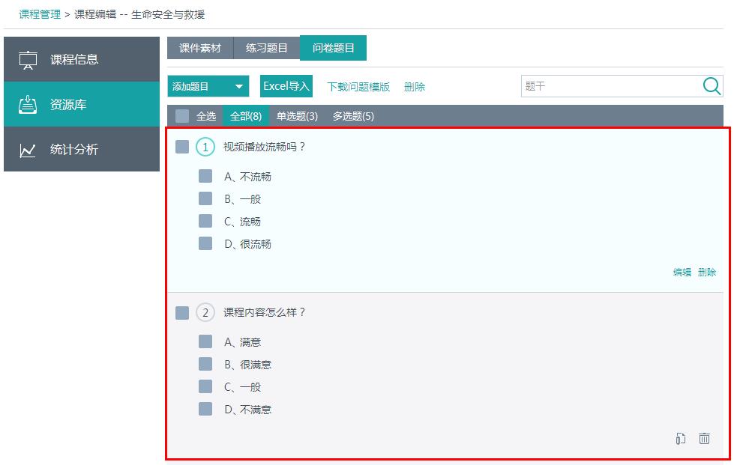
Task: Click the 下载问题模版 link
Action: click(x=358, y=87)
